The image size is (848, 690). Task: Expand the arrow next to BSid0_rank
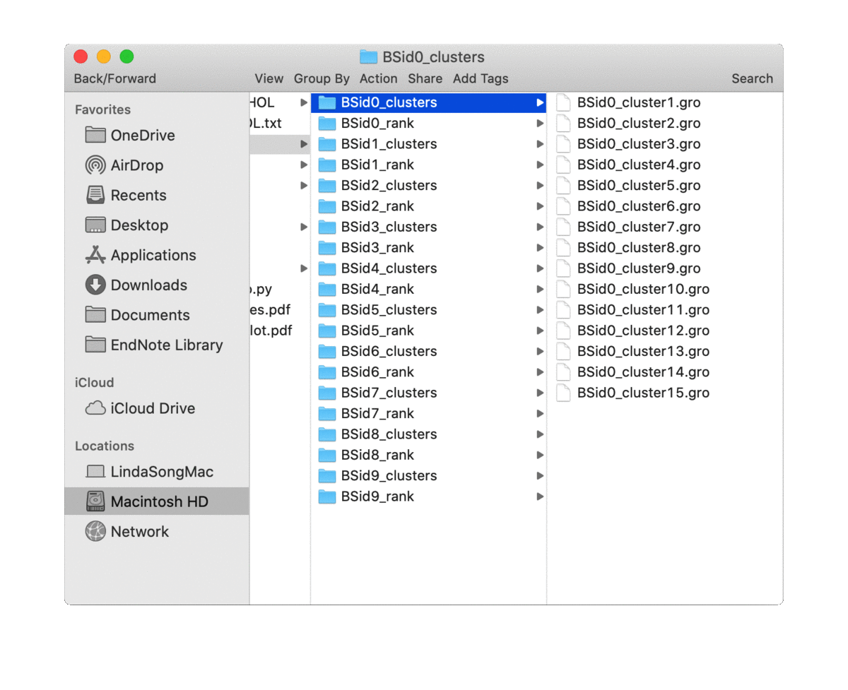(540, 124)
